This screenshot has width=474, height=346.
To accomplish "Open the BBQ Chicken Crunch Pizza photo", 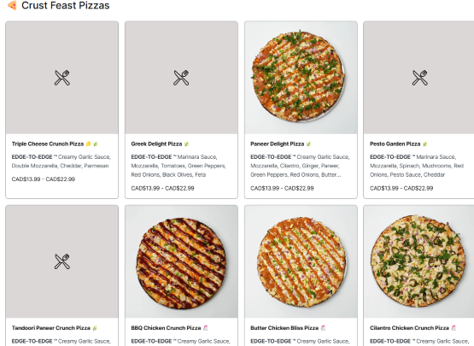I will [x=181, y=261].
